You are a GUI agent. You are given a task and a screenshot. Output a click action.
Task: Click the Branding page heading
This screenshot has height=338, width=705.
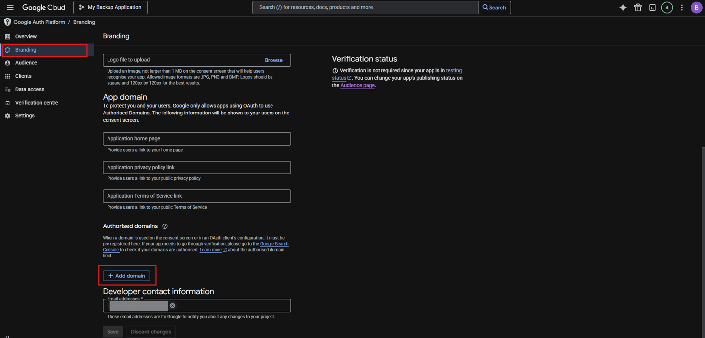[116, 36]
